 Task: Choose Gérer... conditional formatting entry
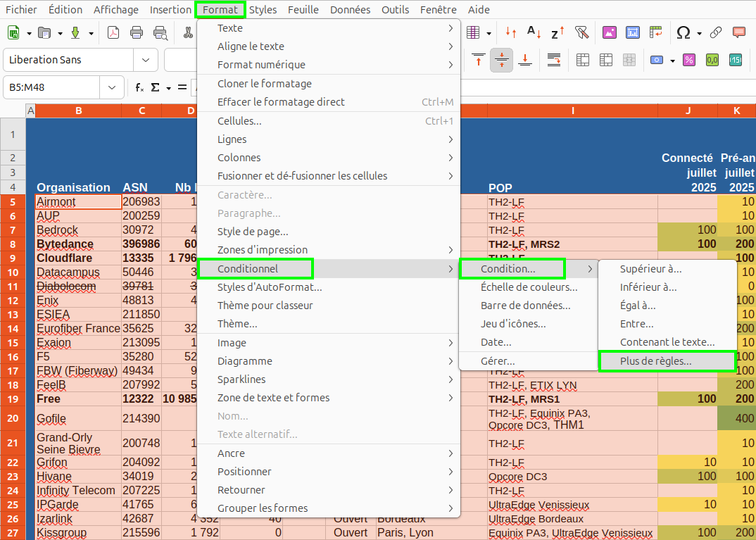[x=529, y=361]
